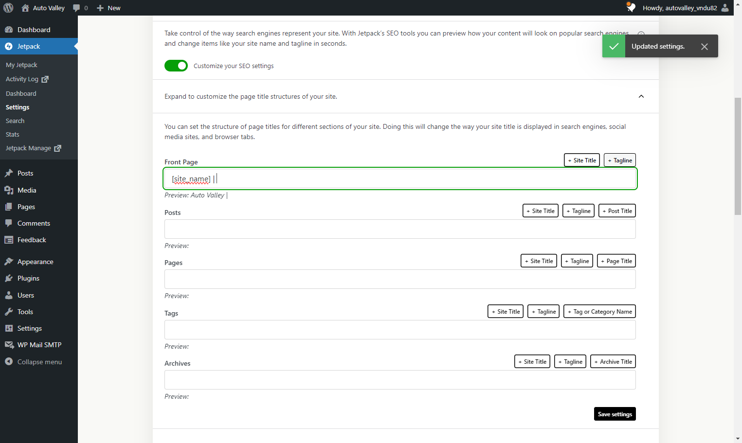Click the Posts title structure input
Image resolution: width=742 pixels, height=443 pixels.
click(x=400, y=229)
